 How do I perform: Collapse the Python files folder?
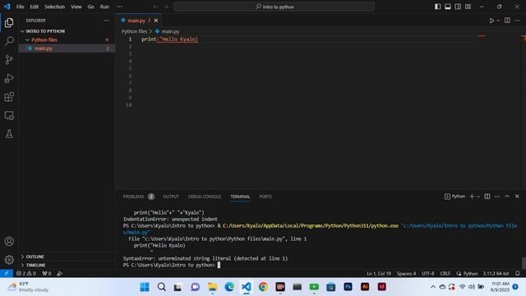tap(44, 40)
